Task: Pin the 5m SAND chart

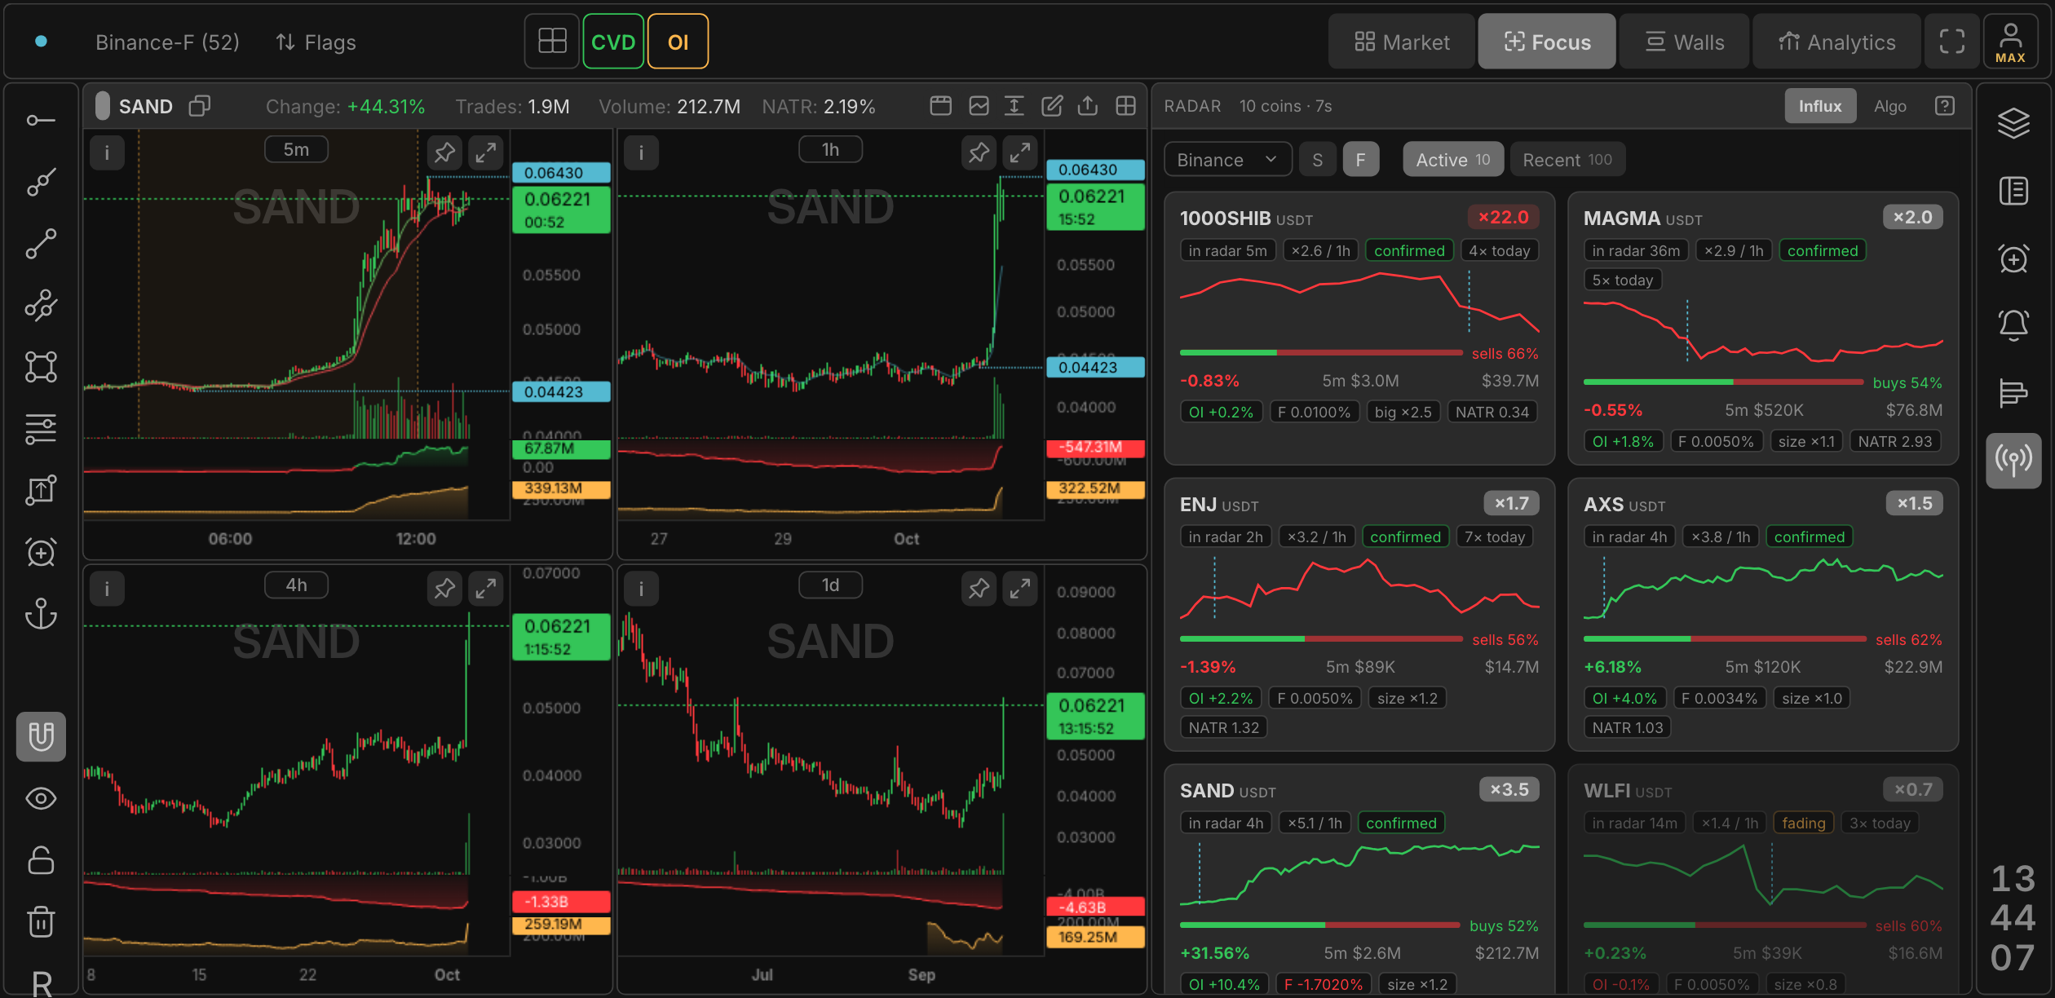Action: click(444, 152)
